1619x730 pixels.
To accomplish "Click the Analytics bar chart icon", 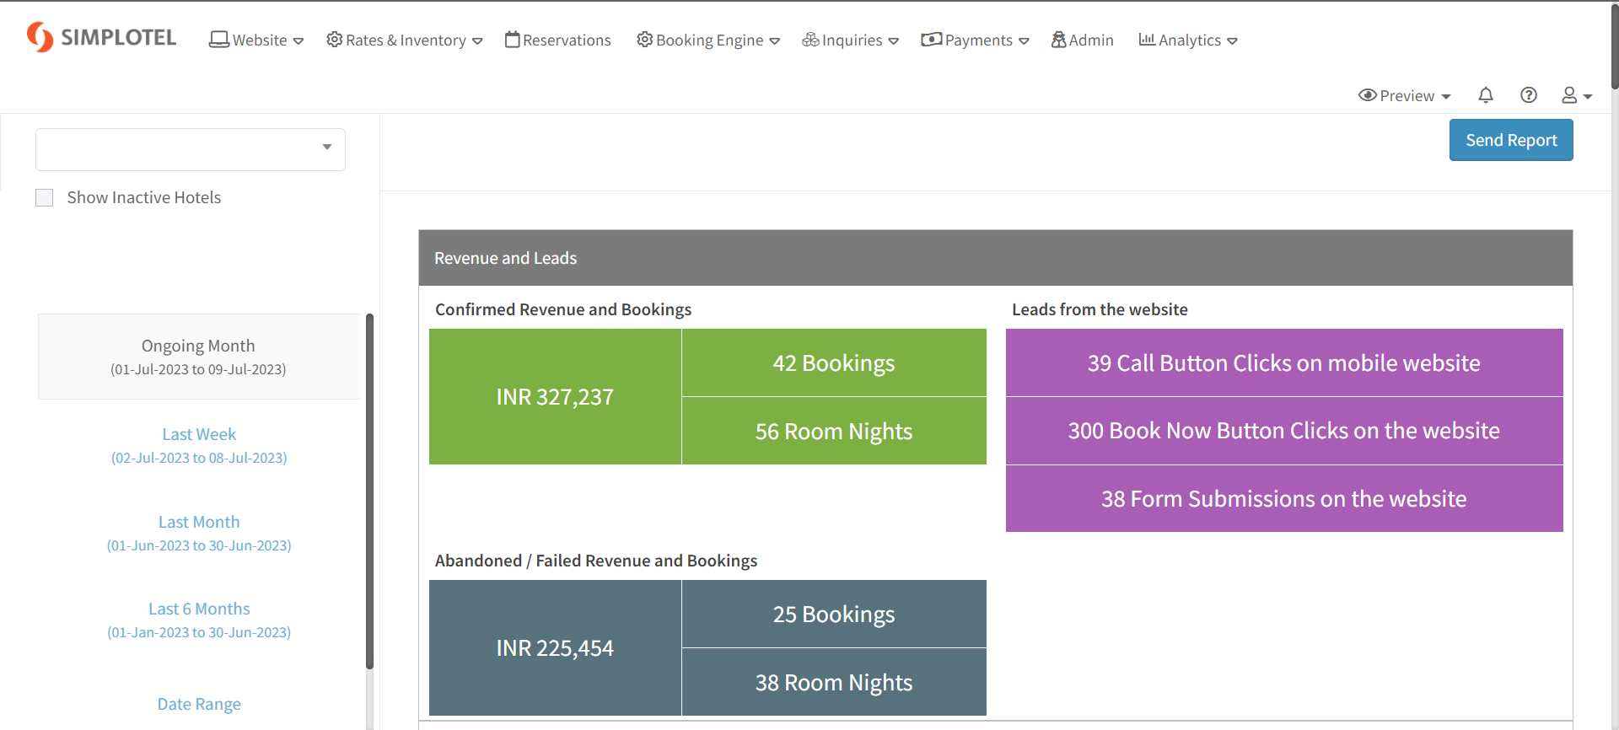I will pos(1146,40).
